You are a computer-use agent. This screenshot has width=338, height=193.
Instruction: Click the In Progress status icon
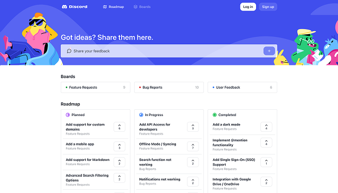pos(141,115)
